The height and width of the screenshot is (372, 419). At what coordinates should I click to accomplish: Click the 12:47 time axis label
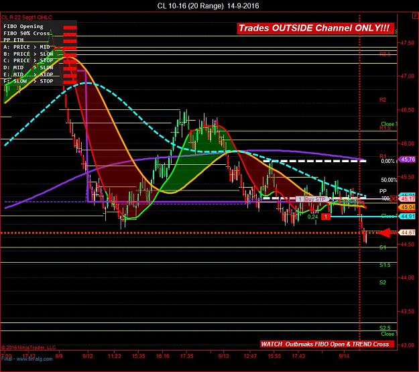(x=250, y=356)
